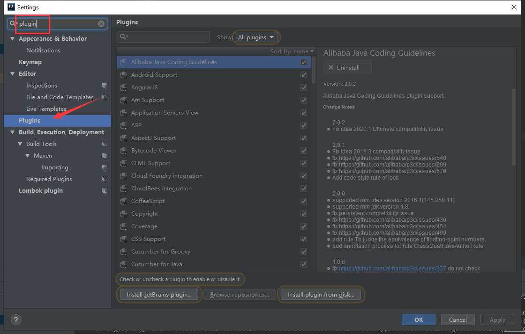Click the CoffeeScript plugin icon
The image size is (525, 334).
coord(124,201)
